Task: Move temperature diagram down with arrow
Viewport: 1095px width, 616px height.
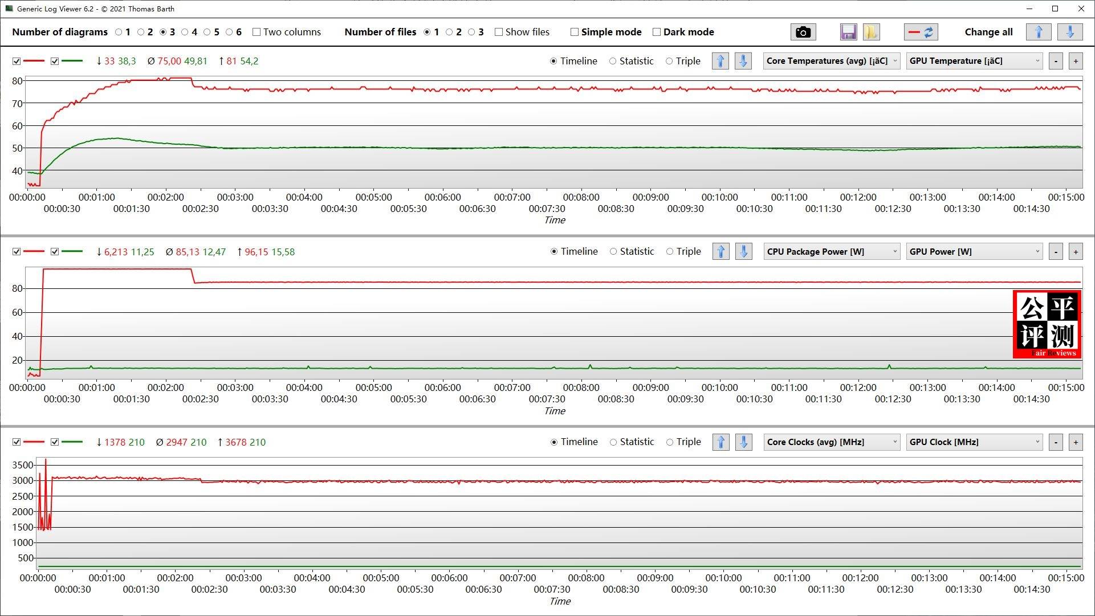Action: coord(743,61)
